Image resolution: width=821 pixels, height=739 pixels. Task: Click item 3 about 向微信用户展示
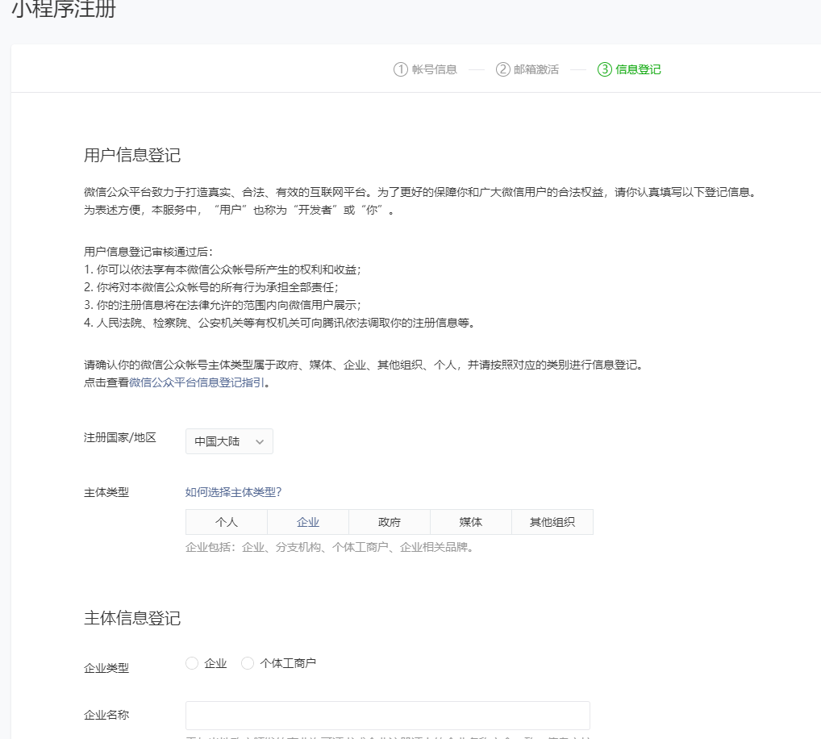[223, 305]
